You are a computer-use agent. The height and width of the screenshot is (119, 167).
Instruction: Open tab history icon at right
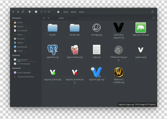tap(154, 18)
